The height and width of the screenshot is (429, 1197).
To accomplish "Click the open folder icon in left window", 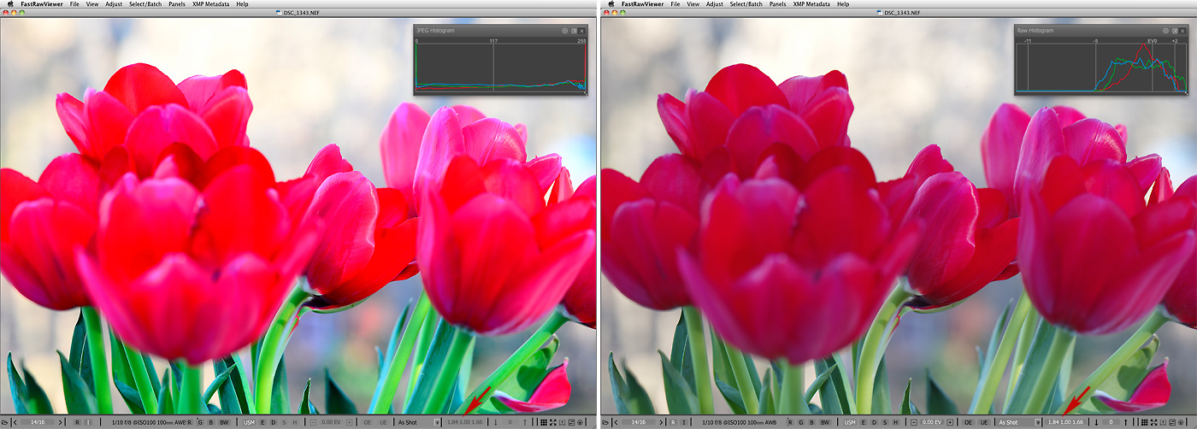I will [x=7, y=422].
